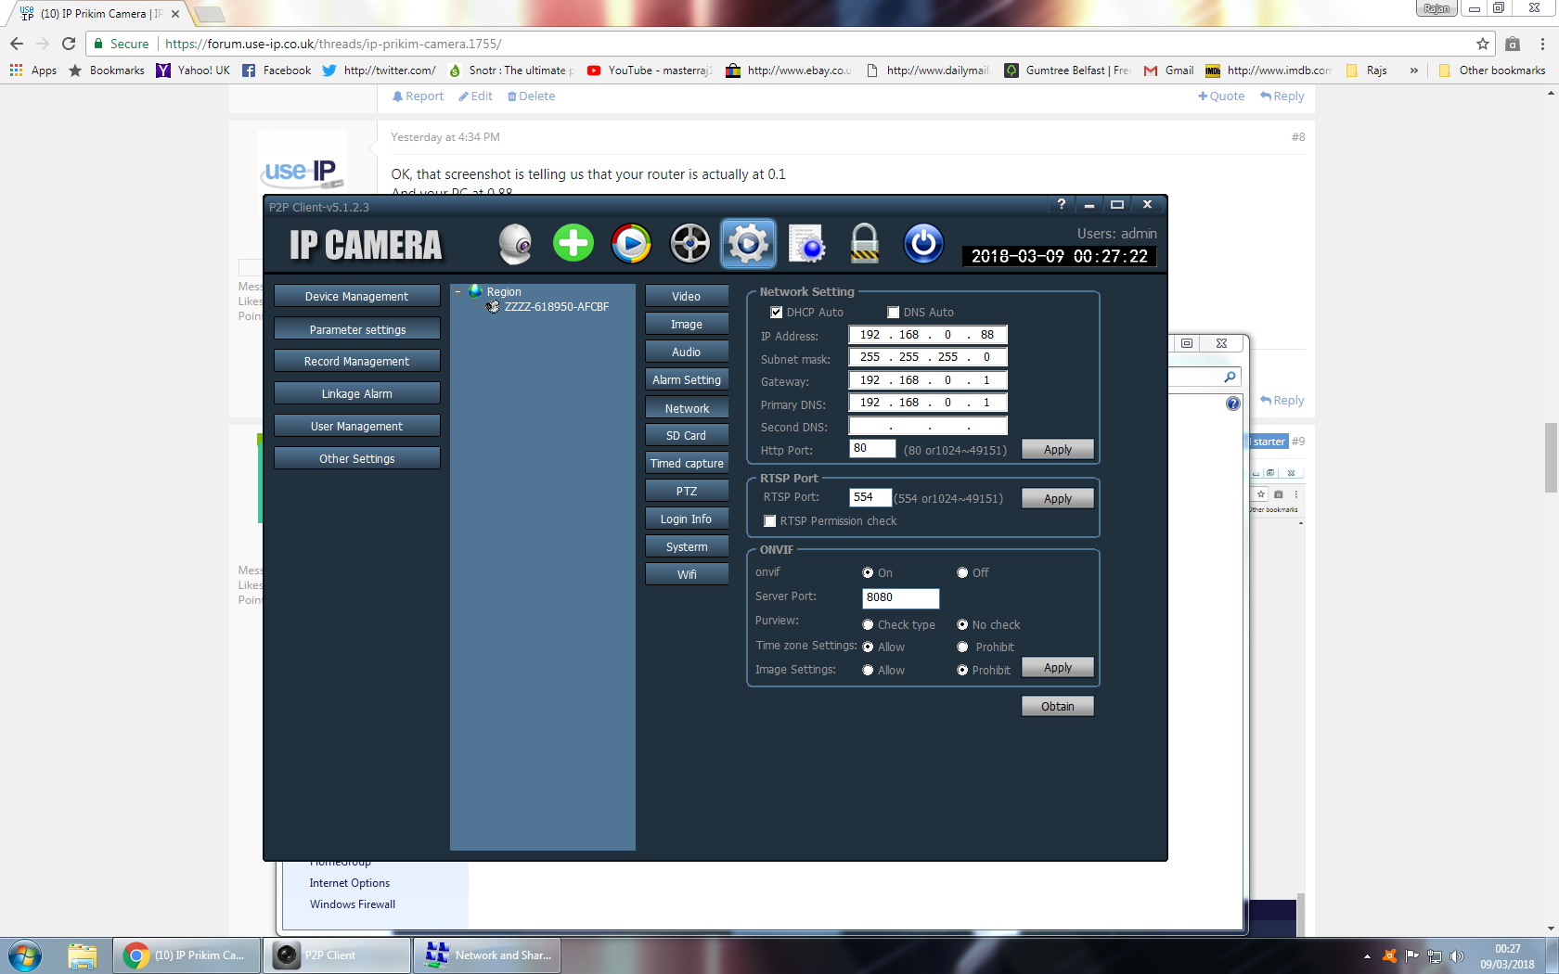
Task: Open the Alarm Setting section
Action: point(687,380)
